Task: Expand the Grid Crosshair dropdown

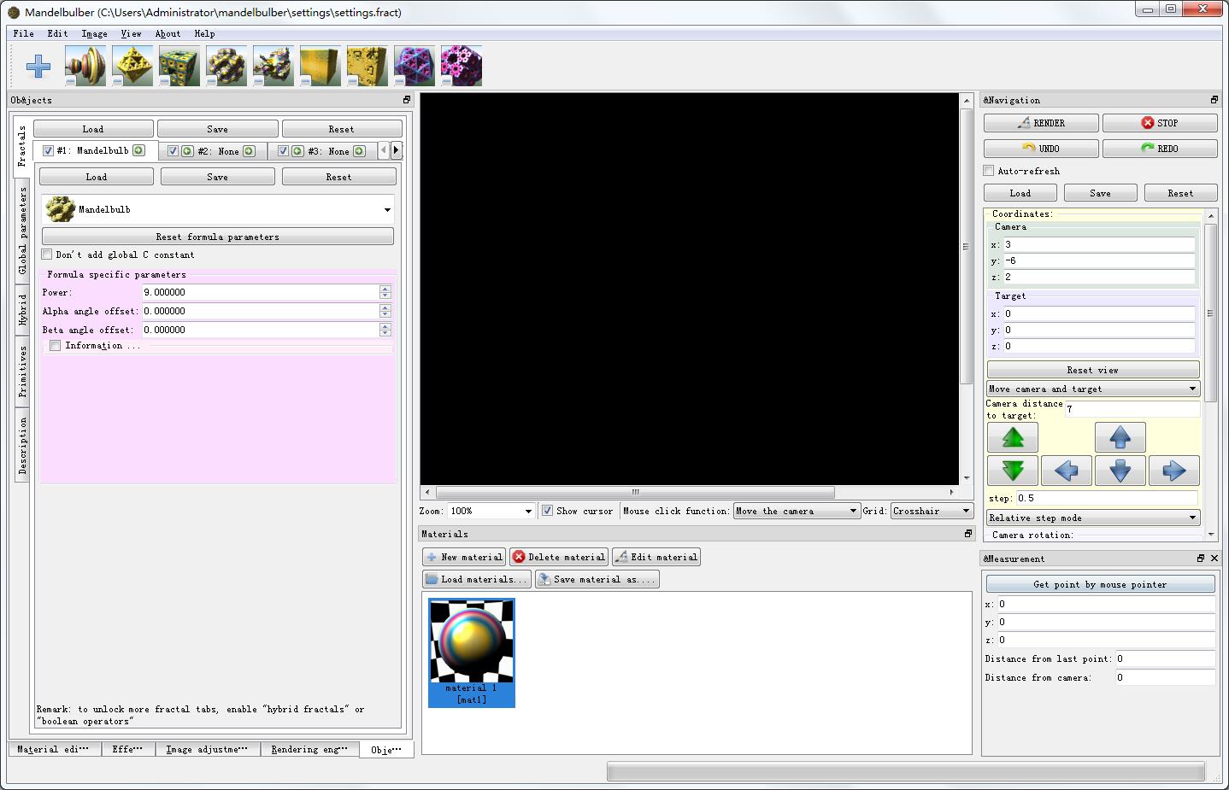Action: 932,511
